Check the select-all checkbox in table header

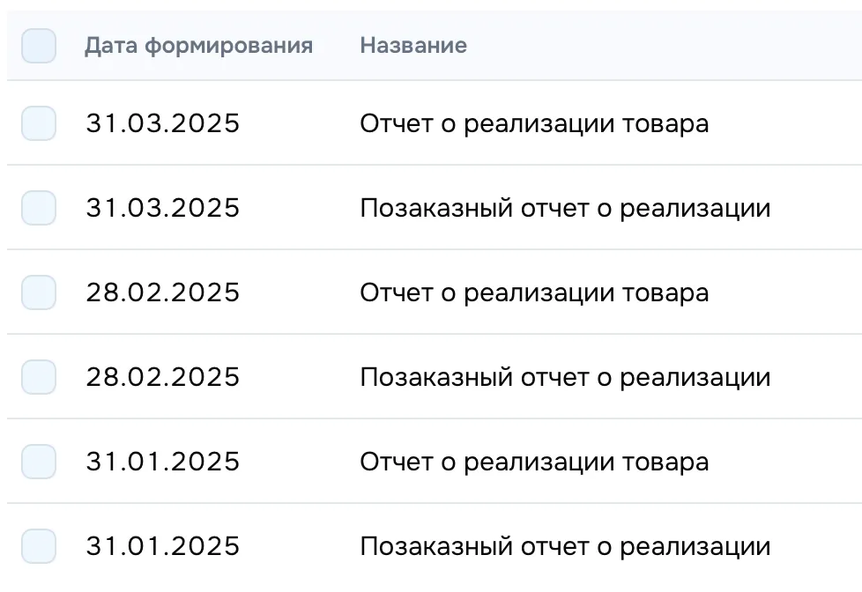pyautogui.click(x=39, y=46)
